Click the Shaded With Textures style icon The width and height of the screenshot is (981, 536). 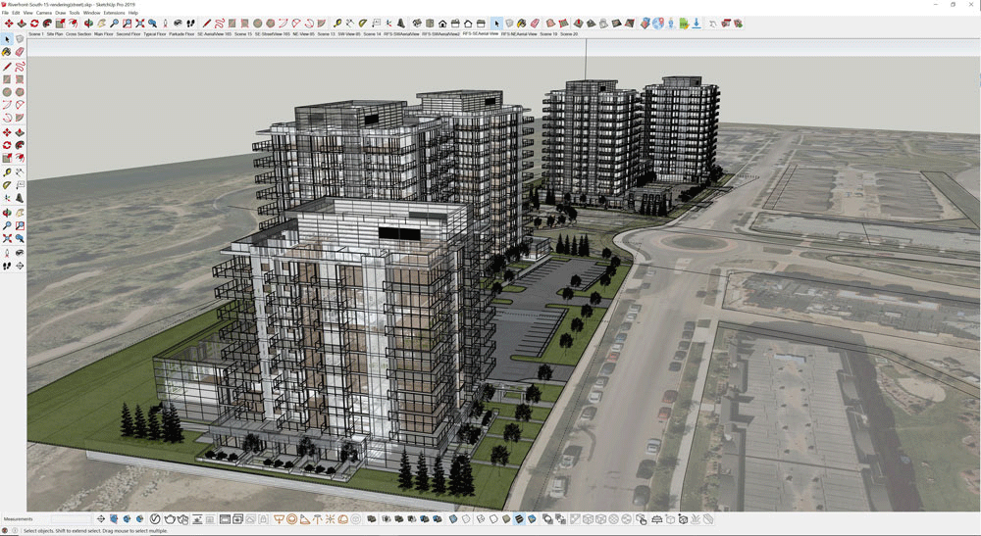(519, 519)
